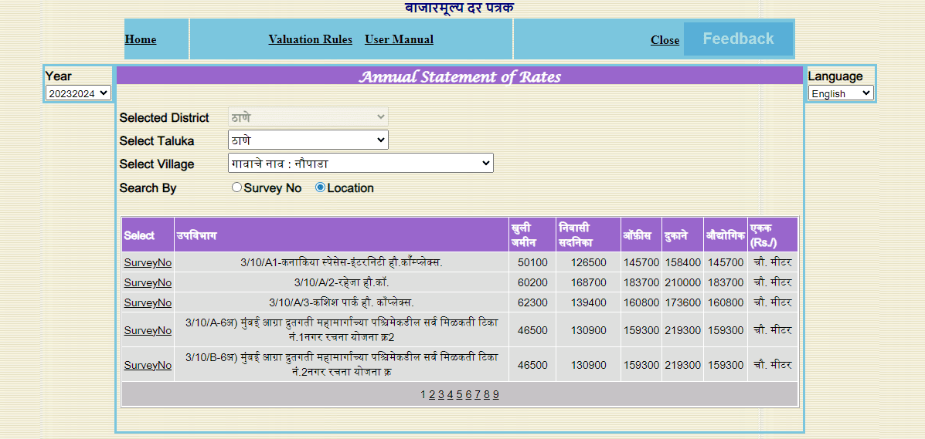Viewport: 925px width, 439px height.
Task: Click shop value 158400
Action: [x=682, y=262]
